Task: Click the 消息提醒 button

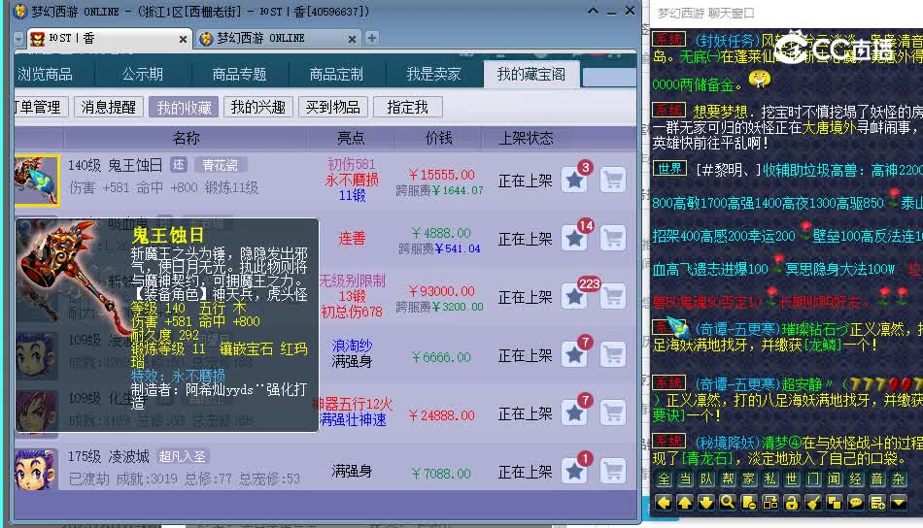Action: pyautogui.click(x=109, y=107)
